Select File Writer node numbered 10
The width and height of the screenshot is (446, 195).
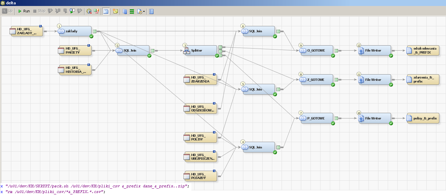pos(375,118)
